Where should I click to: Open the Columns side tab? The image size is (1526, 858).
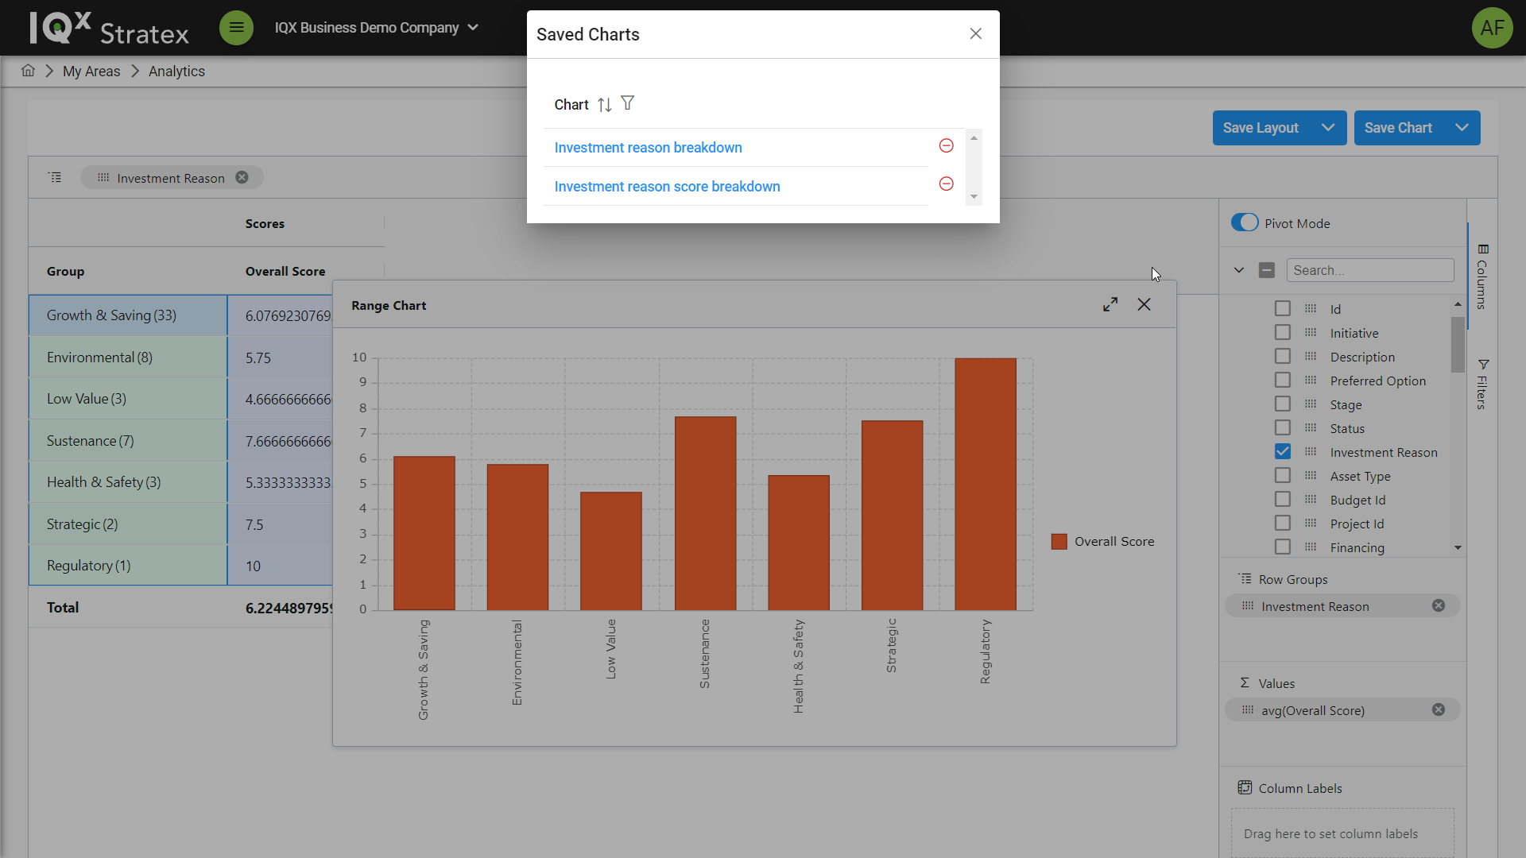[x=1481, y=276]
